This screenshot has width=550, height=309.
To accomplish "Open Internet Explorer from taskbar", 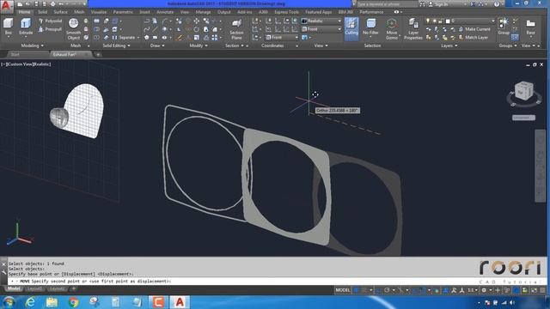I will click(x=31, y=302).
